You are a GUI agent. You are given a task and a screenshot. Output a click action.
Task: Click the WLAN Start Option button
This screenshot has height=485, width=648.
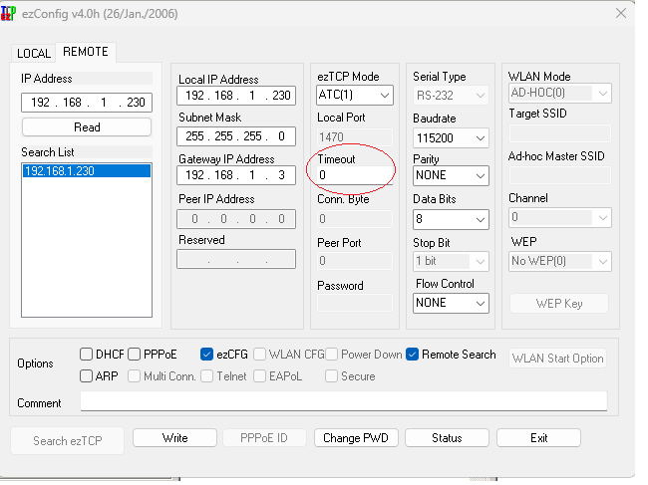558,359
